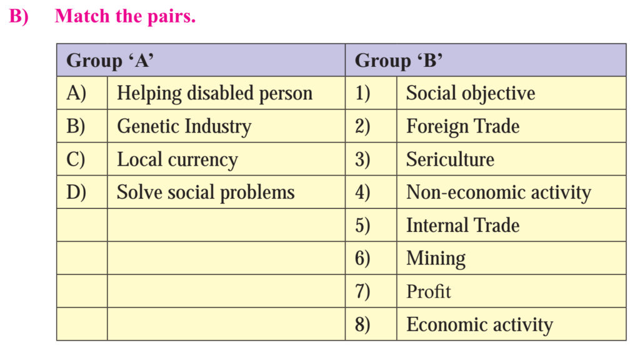The height and width of the screenshot is (350, 640).
Task: Select 'Economic activity' in last row
Action: pos(479,325)
